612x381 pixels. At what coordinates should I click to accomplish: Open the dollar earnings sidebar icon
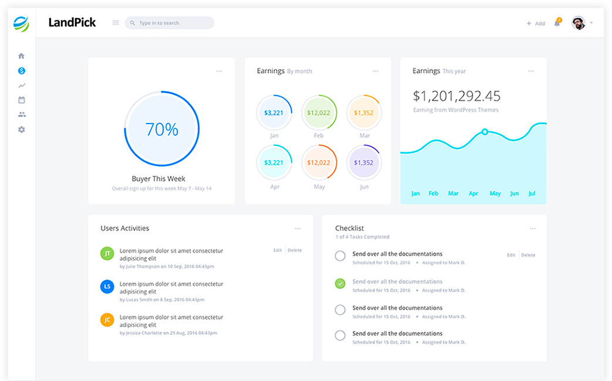tap(22, 71)
